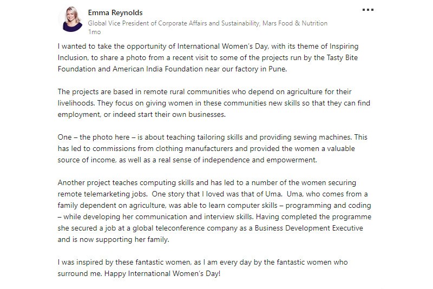Open the three-dot post options menu
433x289 pixels.
tap(368, 10)
